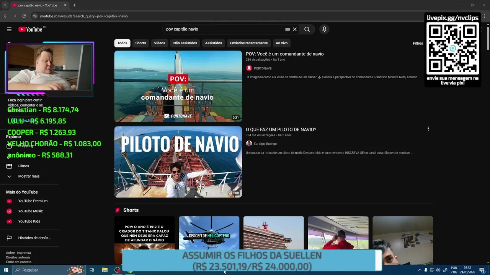Open the Eu, digo, Rodrigo channel avatar

[x=249, y=144]
